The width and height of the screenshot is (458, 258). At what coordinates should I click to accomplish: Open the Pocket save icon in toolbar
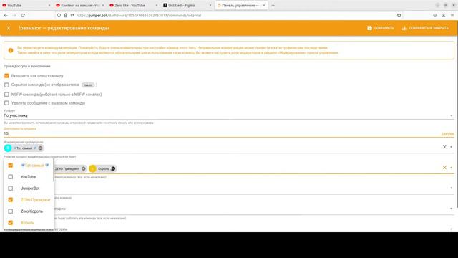coord(435,15)
